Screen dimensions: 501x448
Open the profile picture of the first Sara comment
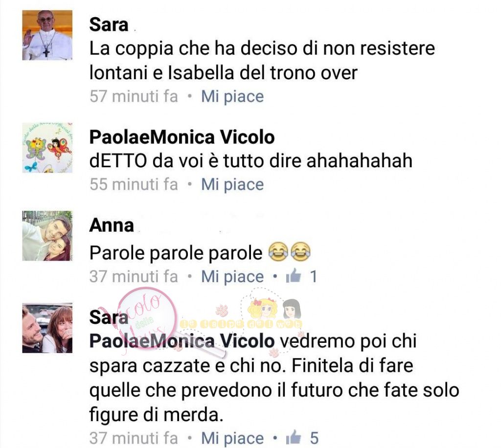coord(47,35)
